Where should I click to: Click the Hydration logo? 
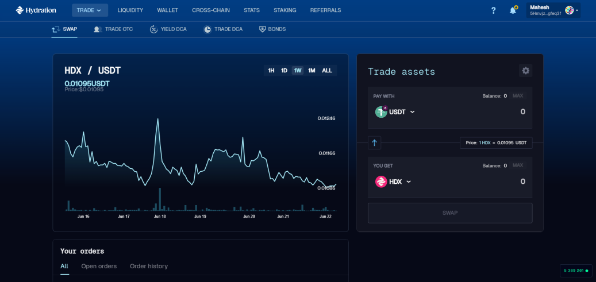[36, 10]
